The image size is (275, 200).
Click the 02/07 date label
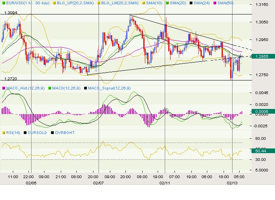tap(99, 183)
